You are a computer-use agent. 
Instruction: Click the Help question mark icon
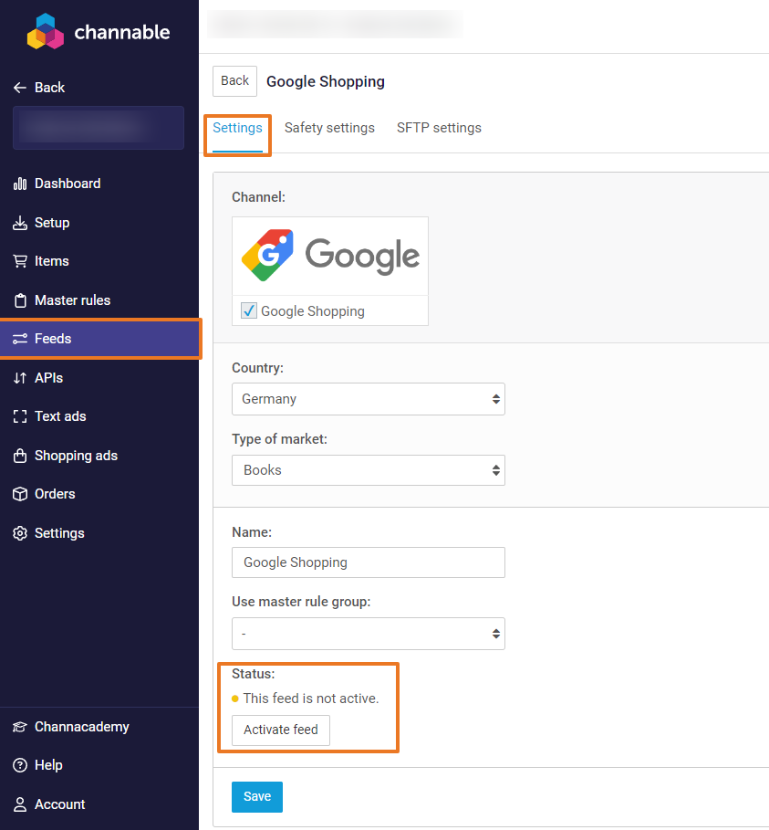19,765
